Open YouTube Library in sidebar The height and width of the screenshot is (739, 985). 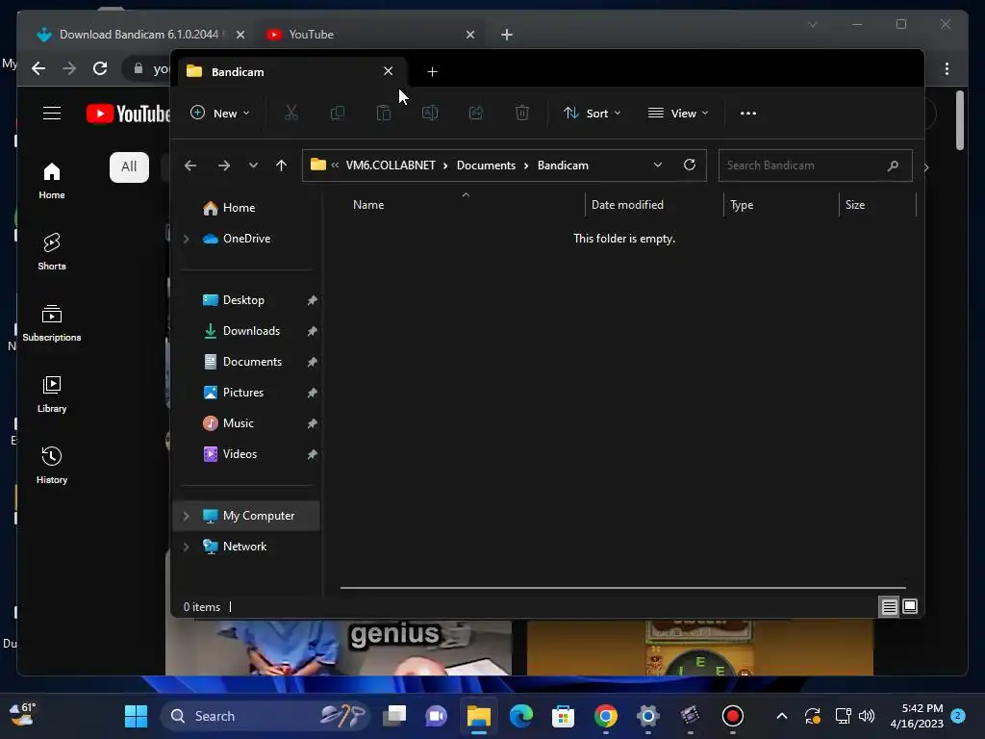coord(52,394)
